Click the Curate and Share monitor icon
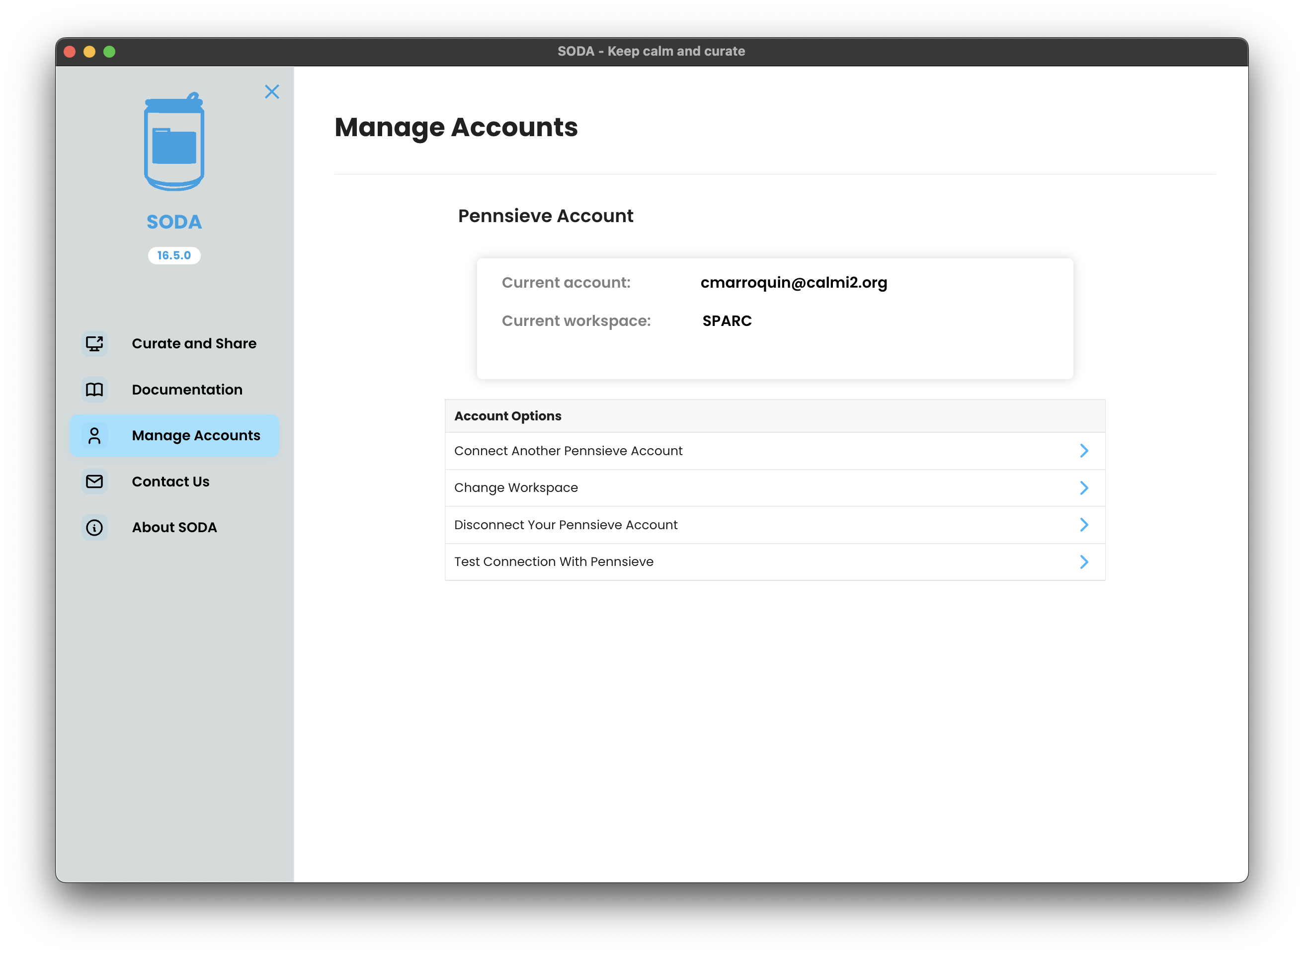Screen dimensions: 1304x956 [94, 343]
